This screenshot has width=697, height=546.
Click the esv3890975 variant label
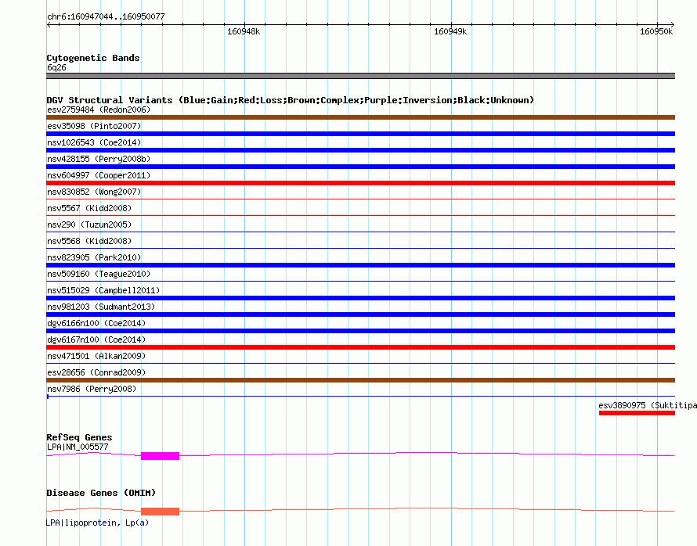tap(648, 405)
